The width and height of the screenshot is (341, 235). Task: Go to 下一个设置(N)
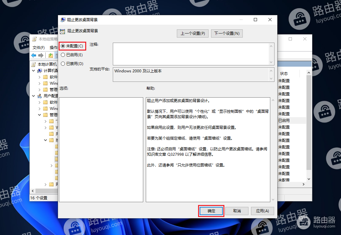tap(227, 33)
